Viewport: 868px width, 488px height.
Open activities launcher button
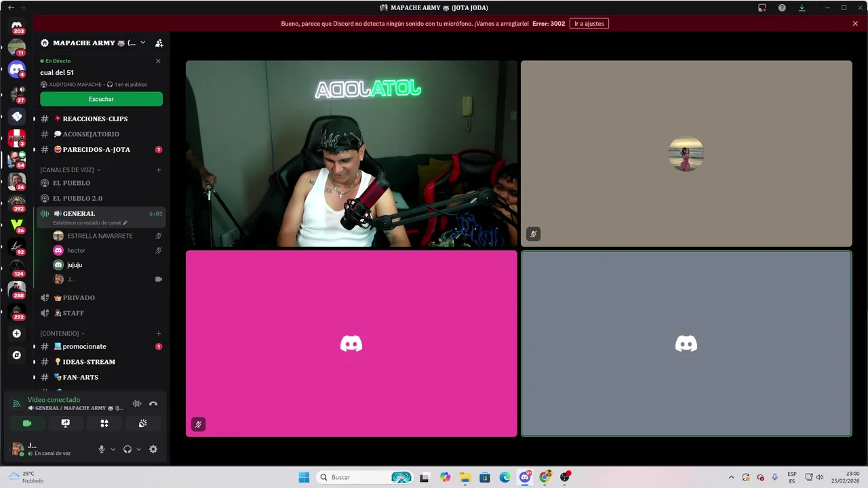click(104, 423)
